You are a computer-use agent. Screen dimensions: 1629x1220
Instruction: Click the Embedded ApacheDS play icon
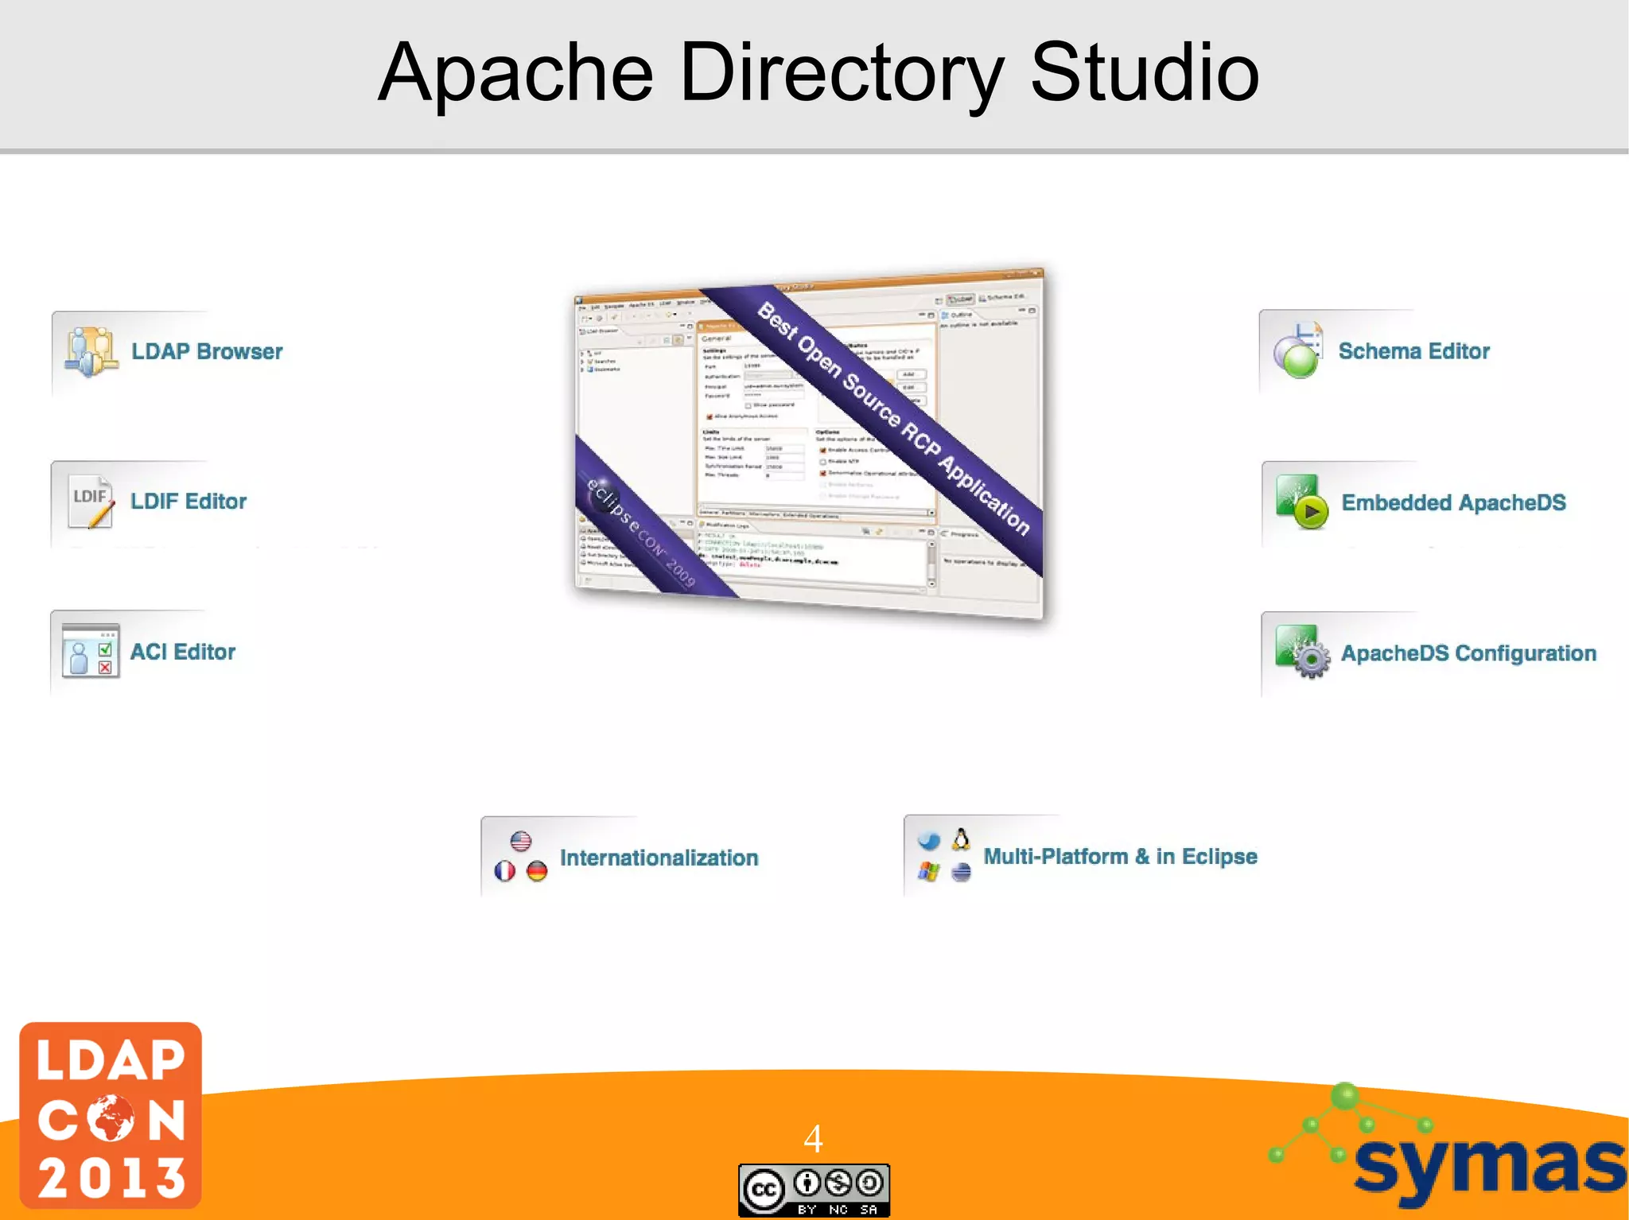(x=1302, y=502)
